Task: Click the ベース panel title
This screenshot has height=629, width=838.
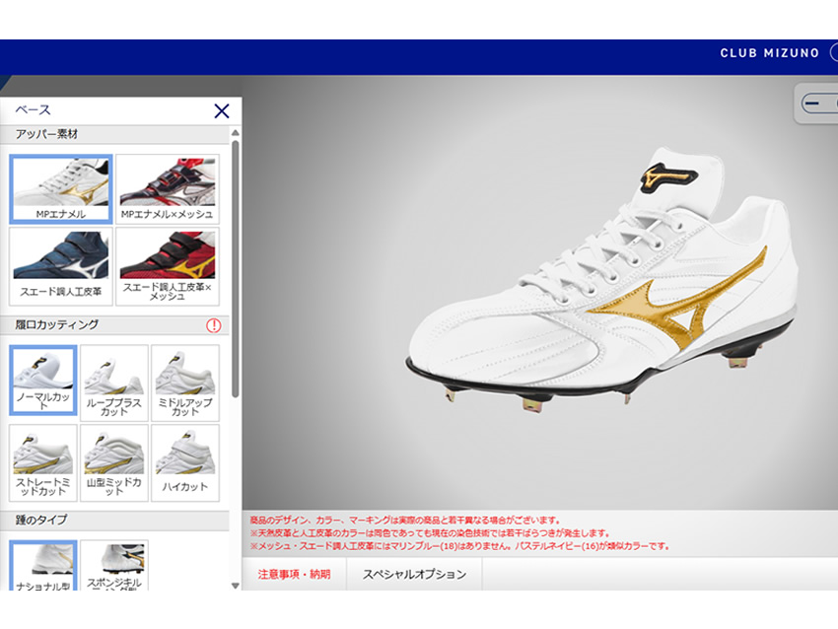Action: (x=34, y=110)
